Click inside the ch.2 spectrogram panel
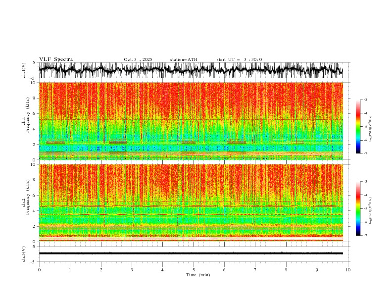 pos(191,203)
